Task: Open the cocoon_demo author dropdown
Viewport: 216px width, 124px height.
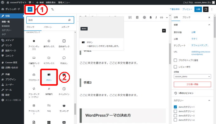Action: [x=192, y=76]
